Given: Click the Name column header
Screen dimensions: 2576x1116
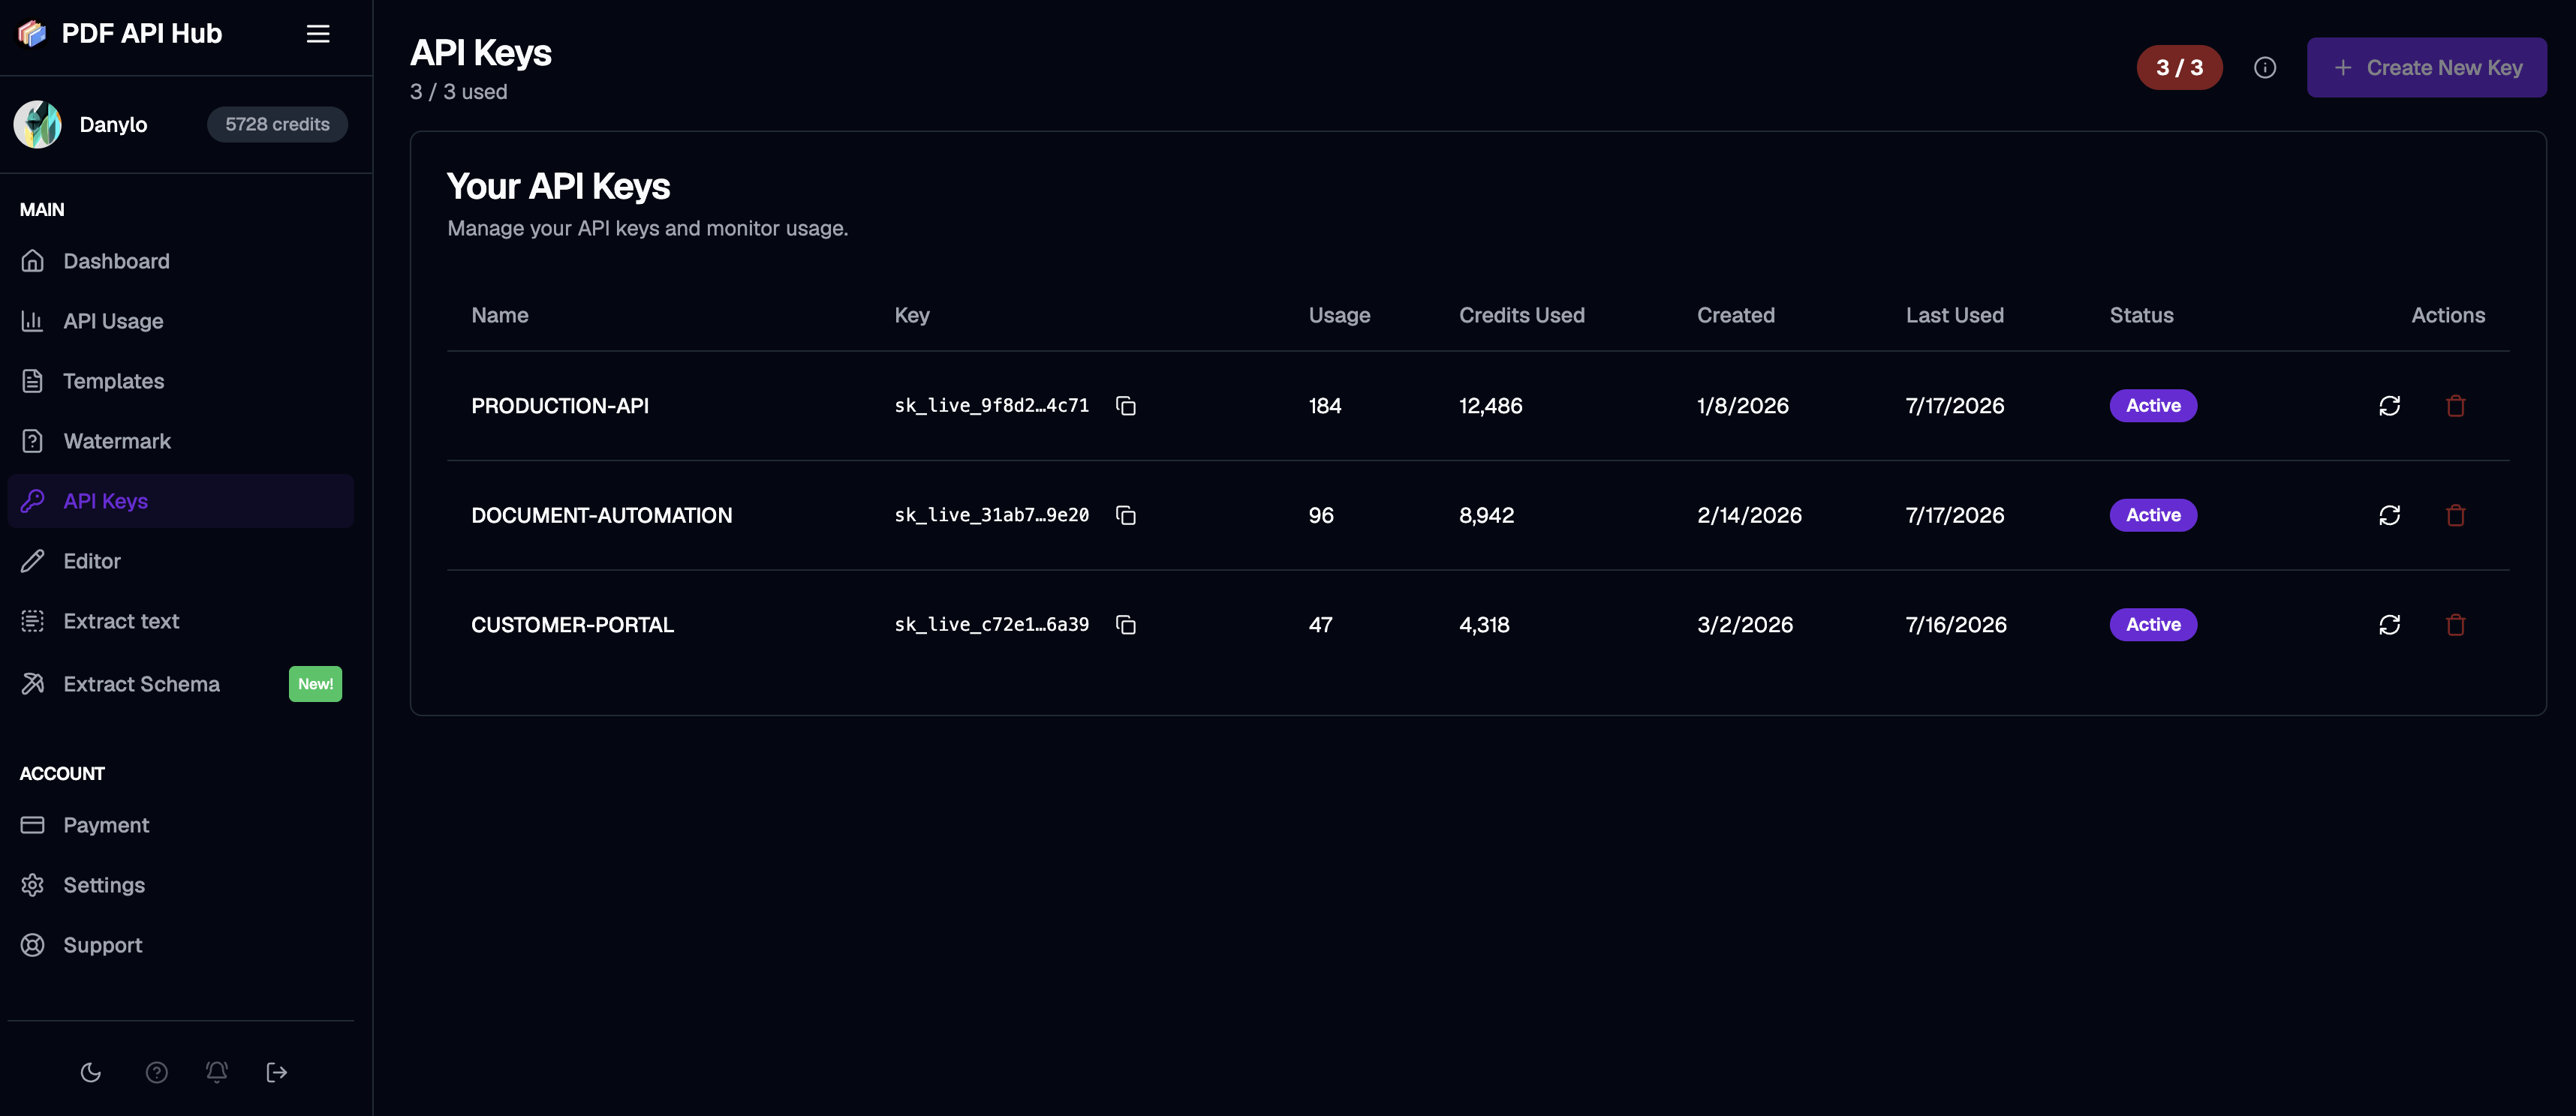Looking at the screenshot, I should point(500,315).
